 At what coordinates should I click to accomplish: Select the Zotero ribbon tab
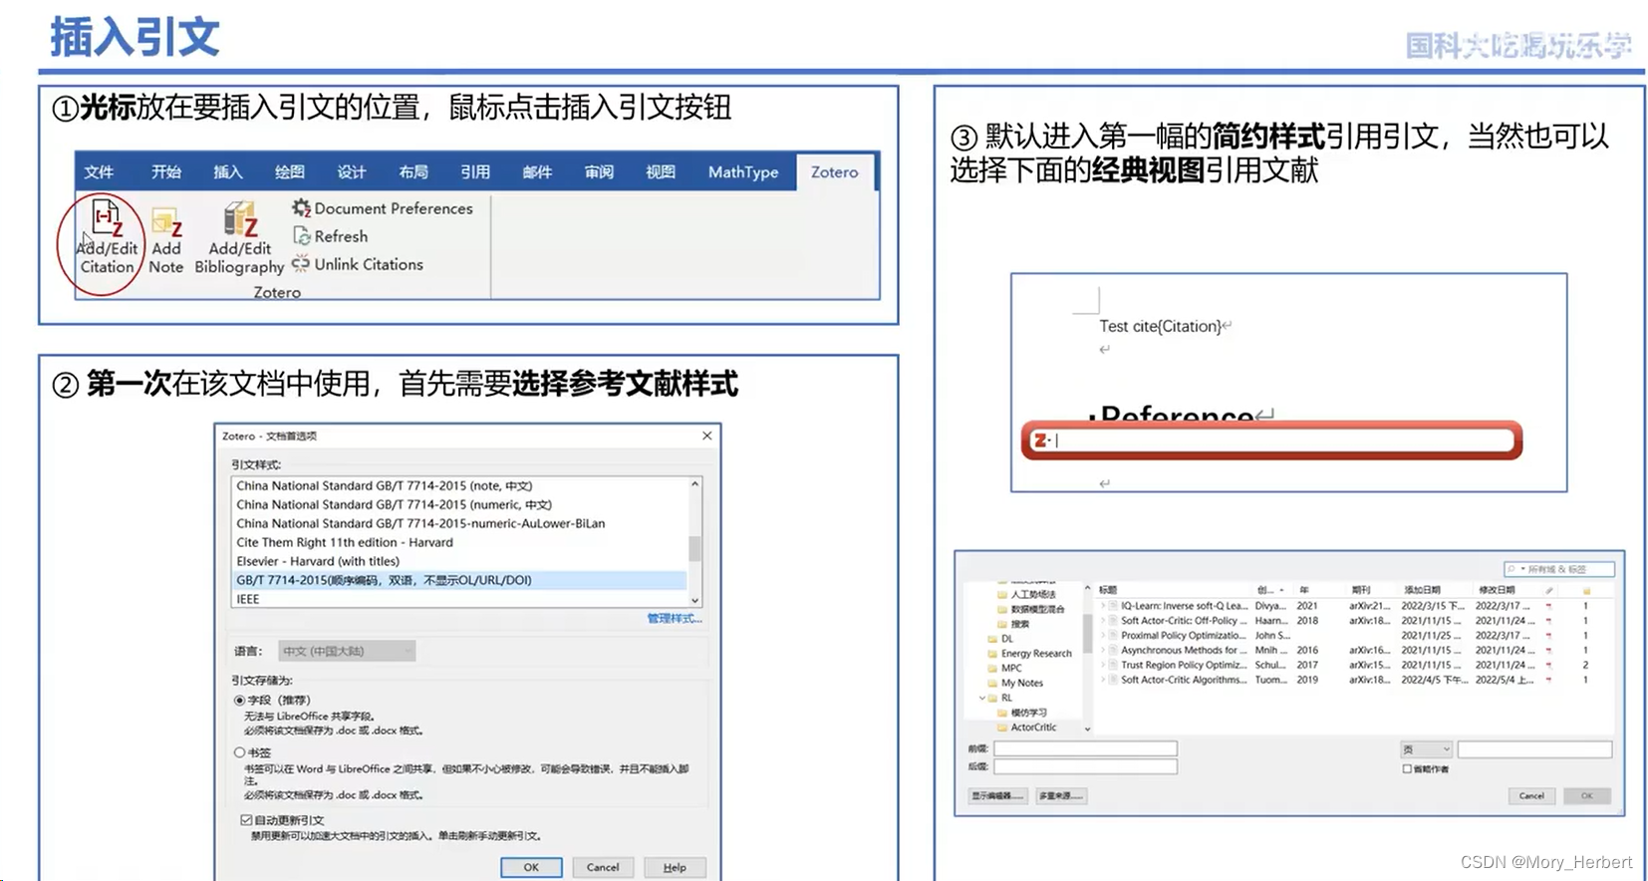[834, 171]
